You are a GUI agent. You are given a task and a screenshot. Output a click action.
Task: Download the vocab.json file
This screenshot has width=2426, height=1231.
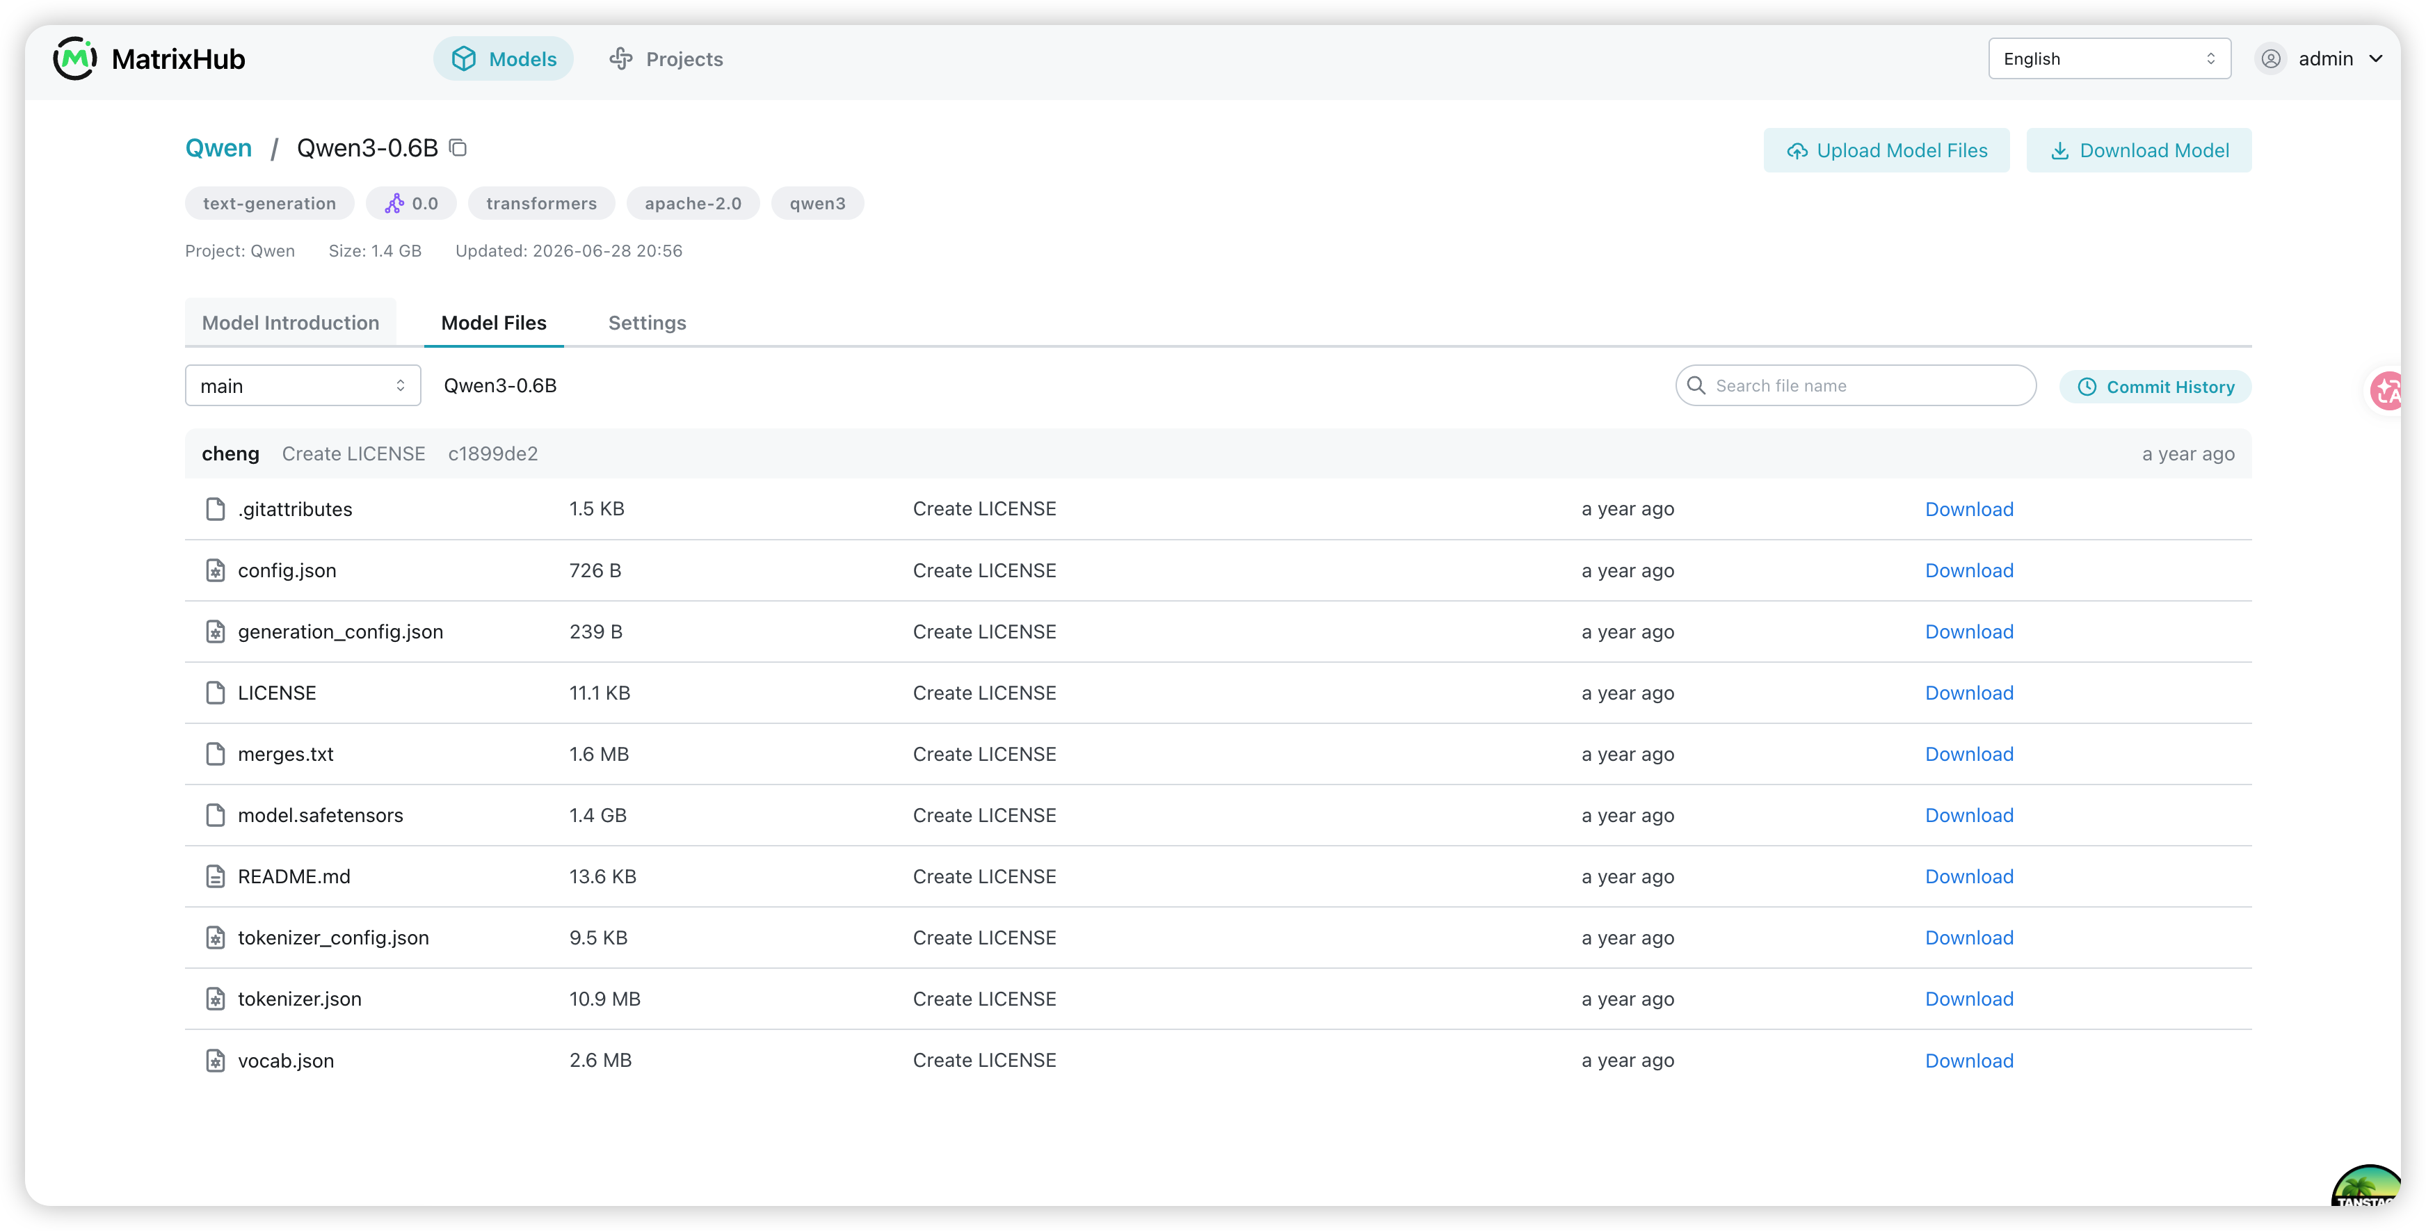point(1968,1060)
